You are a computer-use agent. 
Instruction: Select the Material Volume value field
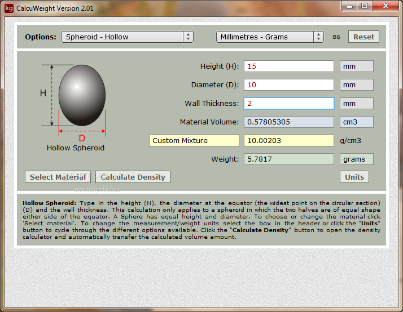click(289, 122)
